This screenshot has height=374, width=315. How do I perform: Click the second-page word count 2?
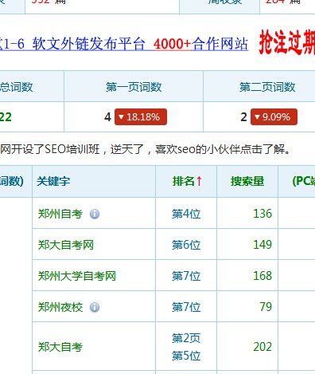(x=243, y=117)
